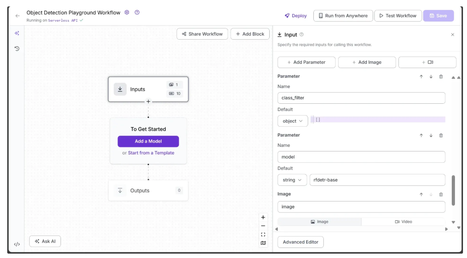The image size is (467, 258).
Task: Open workflow settings gear icon
Action: 127,12
